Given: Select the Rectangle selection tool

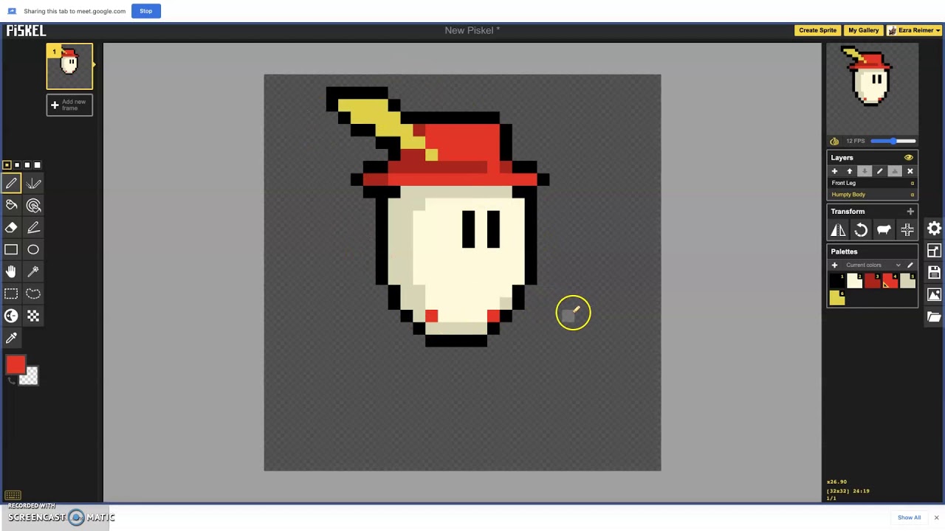Looking at the screenshot, I should [11, 294].
